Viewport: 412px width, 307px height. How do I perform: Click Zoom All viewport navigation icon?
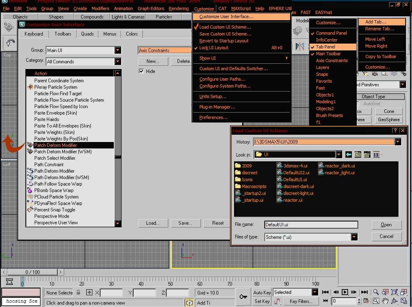click(x=385, y=292)
